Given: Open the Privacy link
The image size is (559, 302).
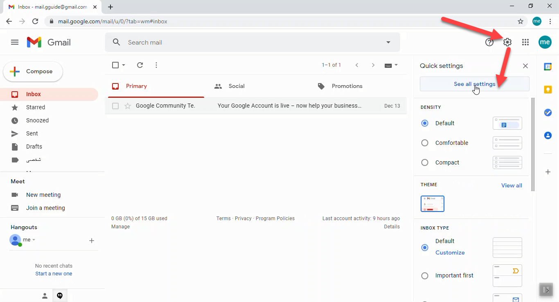Looking at the screenshot, I should [x=243, y=219].
